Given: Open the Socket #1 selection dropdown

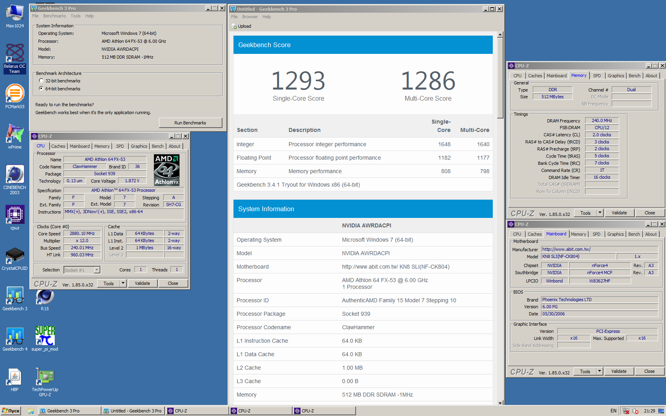Looking at the screenshot, I should tap(97, 270).
